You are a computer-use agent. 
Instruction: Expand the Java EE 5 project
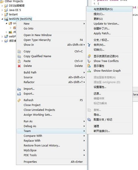(2, 10)
